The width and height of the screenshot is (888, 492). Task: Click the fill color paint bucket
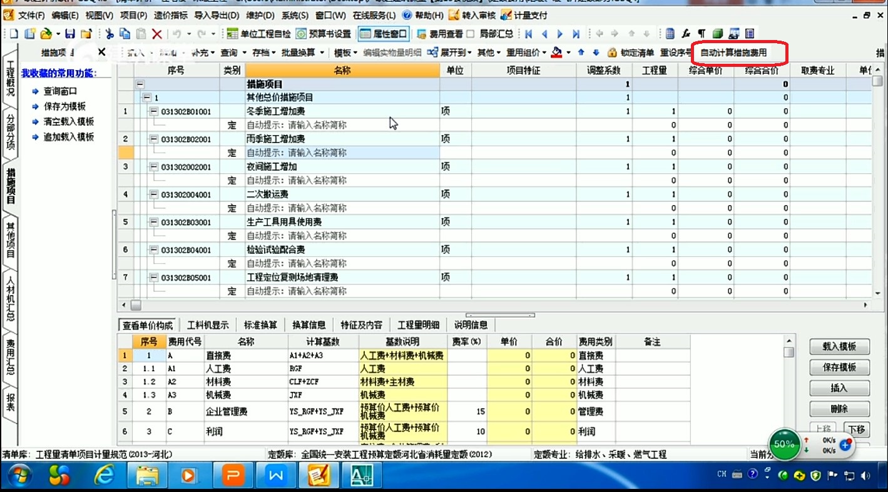(x=557, y=53)
